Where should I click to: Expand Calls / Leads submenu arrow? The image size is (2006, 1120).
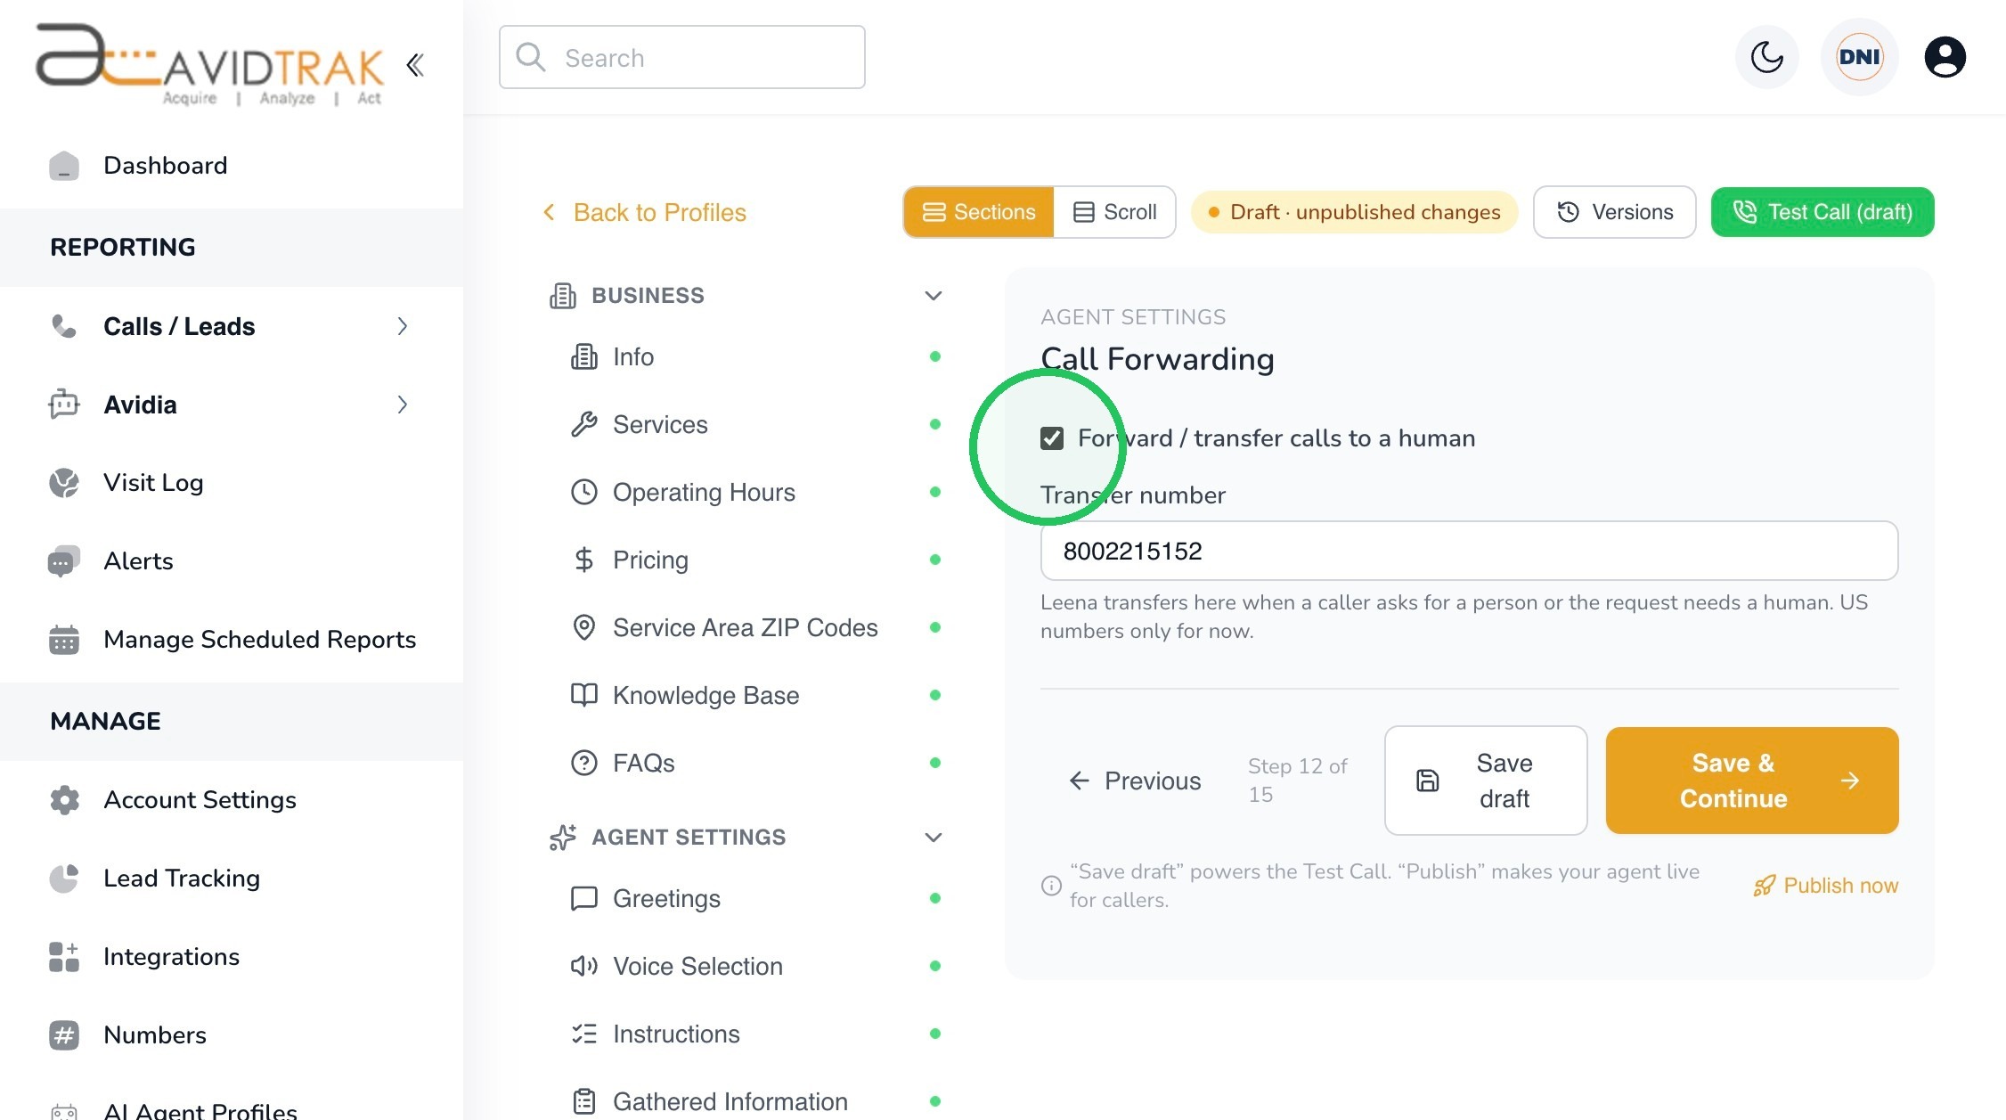click(403, 326)
